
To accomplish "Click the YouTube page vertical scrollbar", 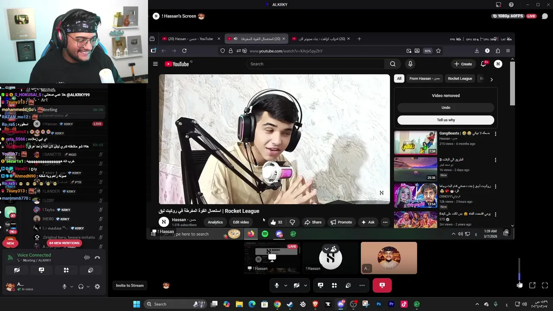I will point(512,83).
